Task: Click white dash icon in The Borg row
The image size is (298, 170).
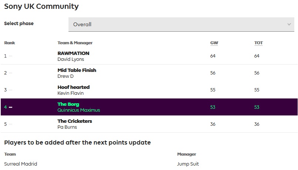Action: tap(11, 107)
